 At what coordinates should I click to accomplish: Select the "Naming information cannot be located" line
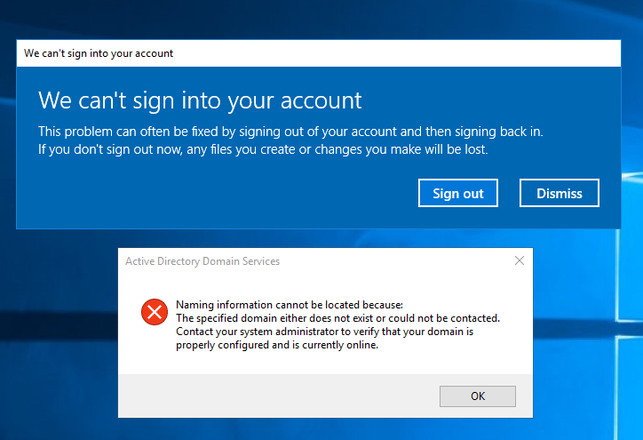point(290,305)
